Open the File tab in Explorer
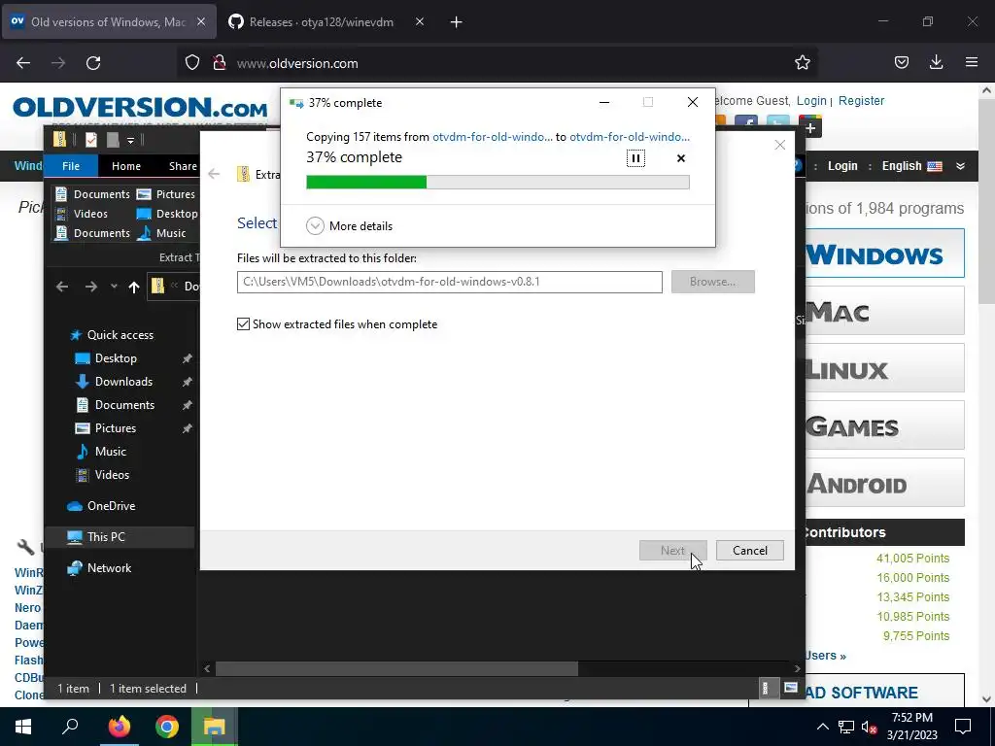This screenshot has width=995, height=746. pos(71,165)
